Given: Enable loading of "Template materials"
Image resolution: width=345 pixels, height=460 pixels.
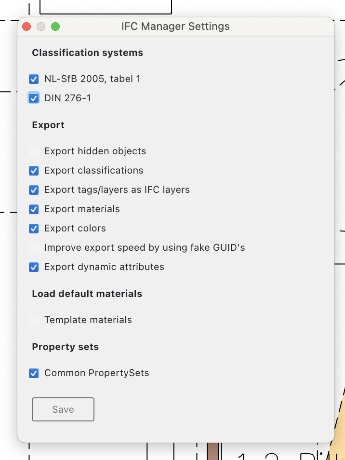Looking at the screenshot, I should pyautogui.click(x=34, y=320).
